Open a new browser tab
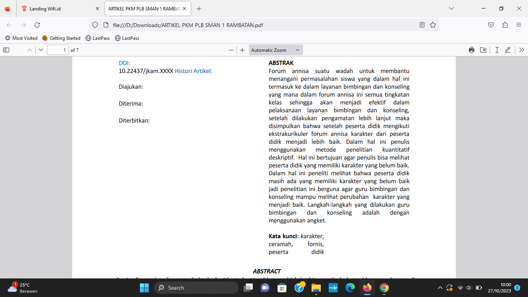The width and height of the screenshot is (528, 297). pos(199,9)
